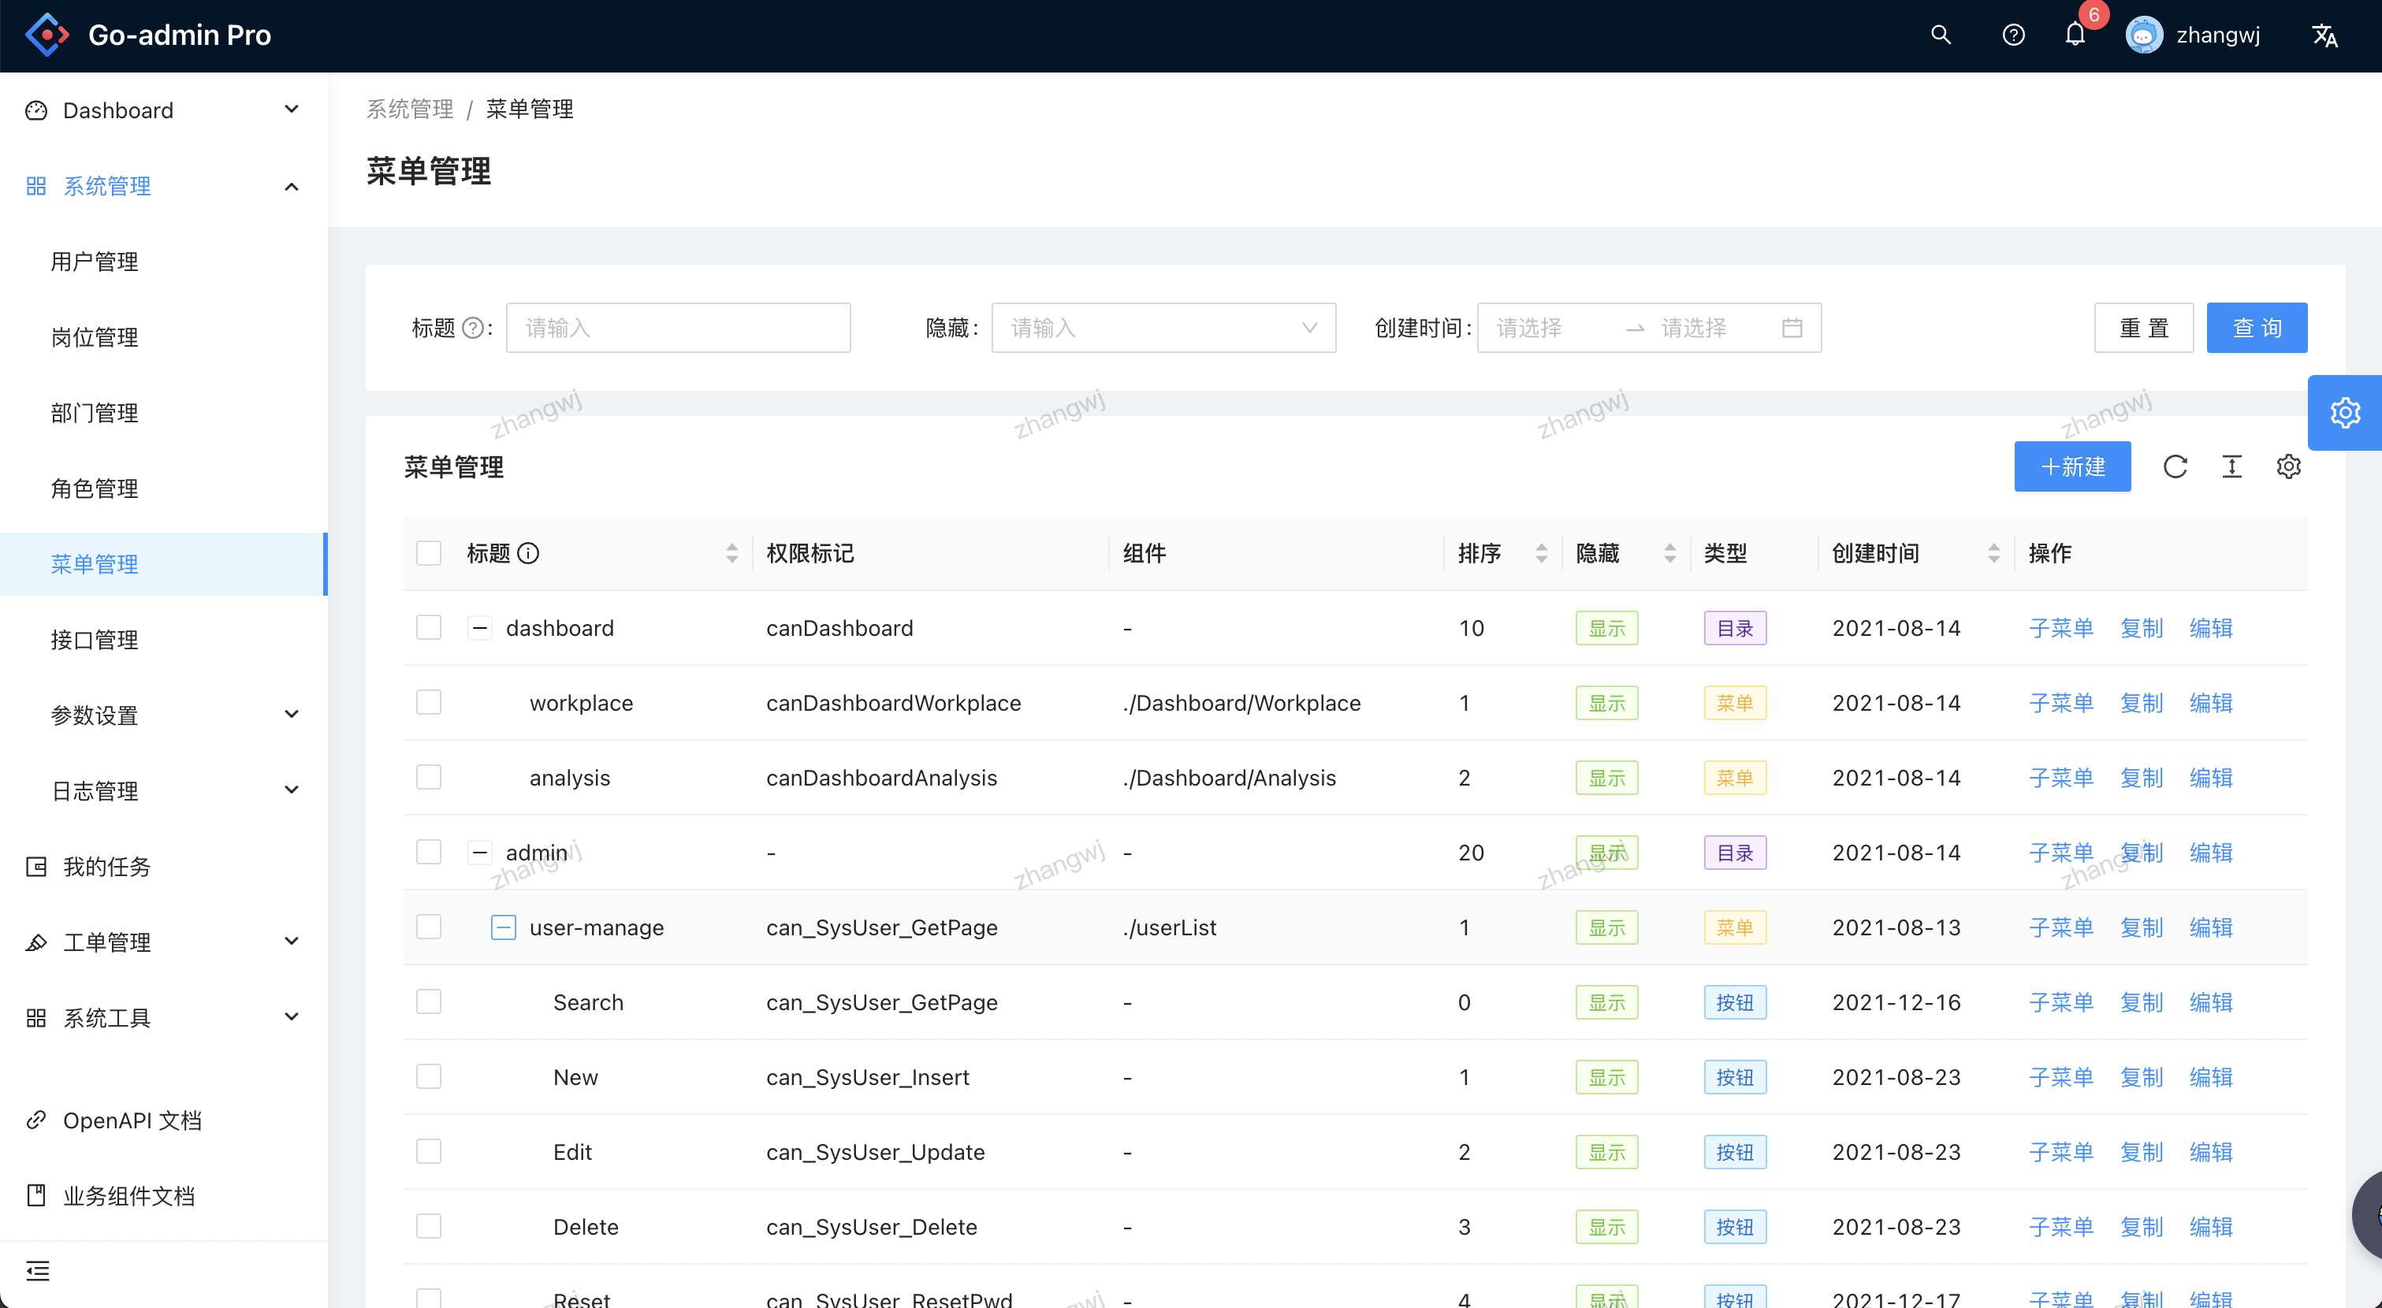Click the column settings gear icon
This screenshot has height=1308, width=2382.
[x=2287, y=469]
